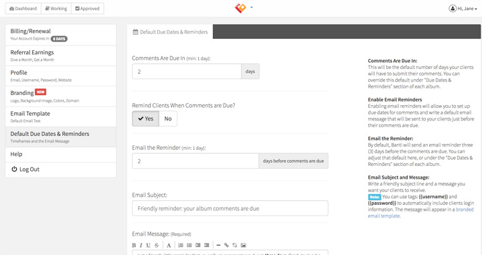Screen dimensions: 482x255
Task: Toggle bold formatting in email editor
Action: (134, 245)
